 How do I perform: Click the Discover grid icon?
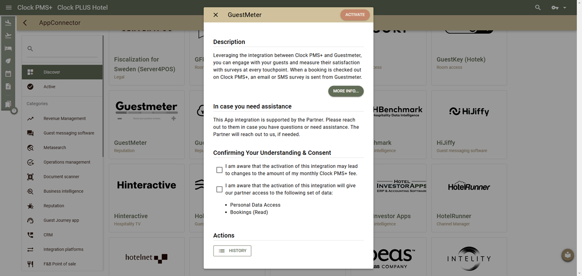30,72
